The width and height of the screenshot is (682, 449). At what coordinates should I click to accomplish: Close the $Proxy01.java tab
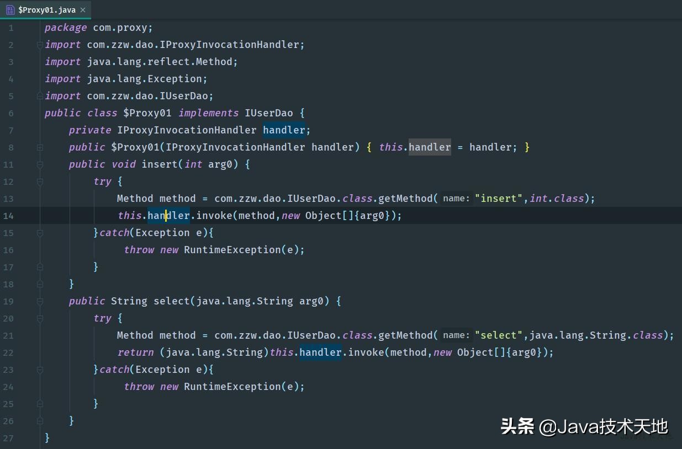tap(82, 9)
